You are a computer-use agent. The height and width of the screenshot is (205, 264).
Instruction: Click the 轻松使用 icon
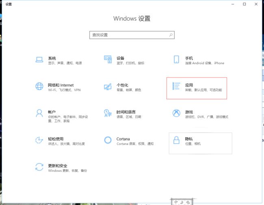pos(39,140)
